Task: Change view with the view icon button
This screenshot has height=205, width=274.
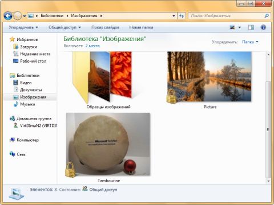Action: click(232, 27)
